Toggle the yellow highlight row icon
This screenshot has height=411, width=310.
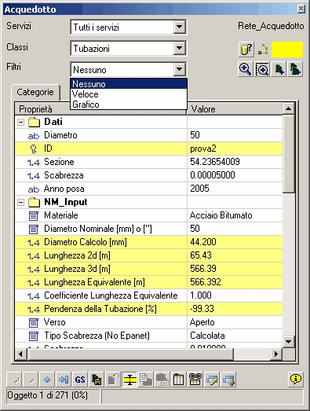(x=129, y=380)
